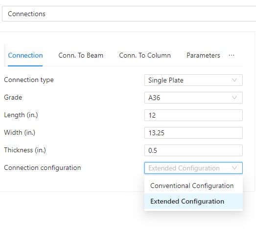Click the Connection configuration label

43,168
